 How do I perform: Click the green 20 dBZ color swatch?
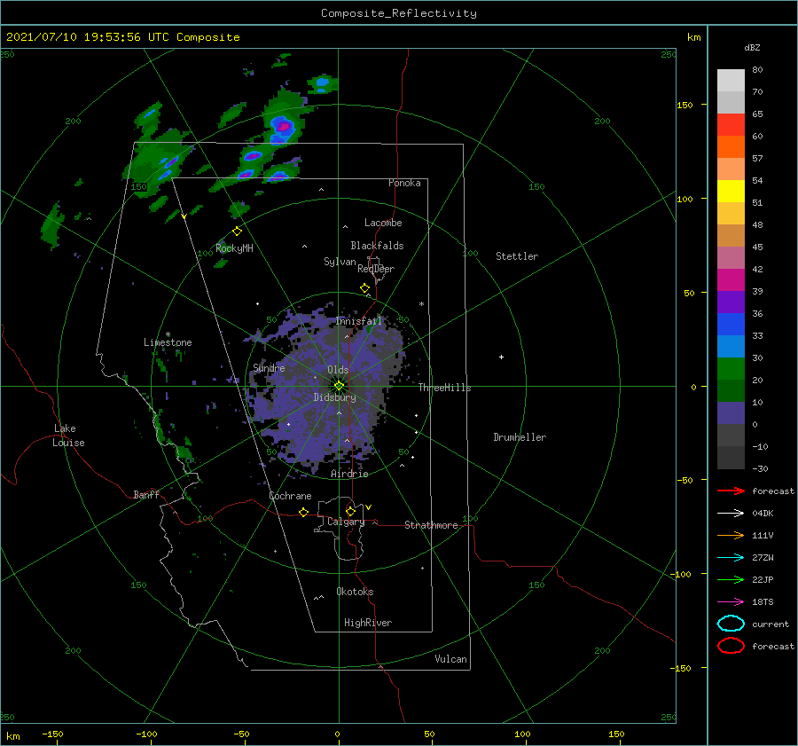click(731, 368)
